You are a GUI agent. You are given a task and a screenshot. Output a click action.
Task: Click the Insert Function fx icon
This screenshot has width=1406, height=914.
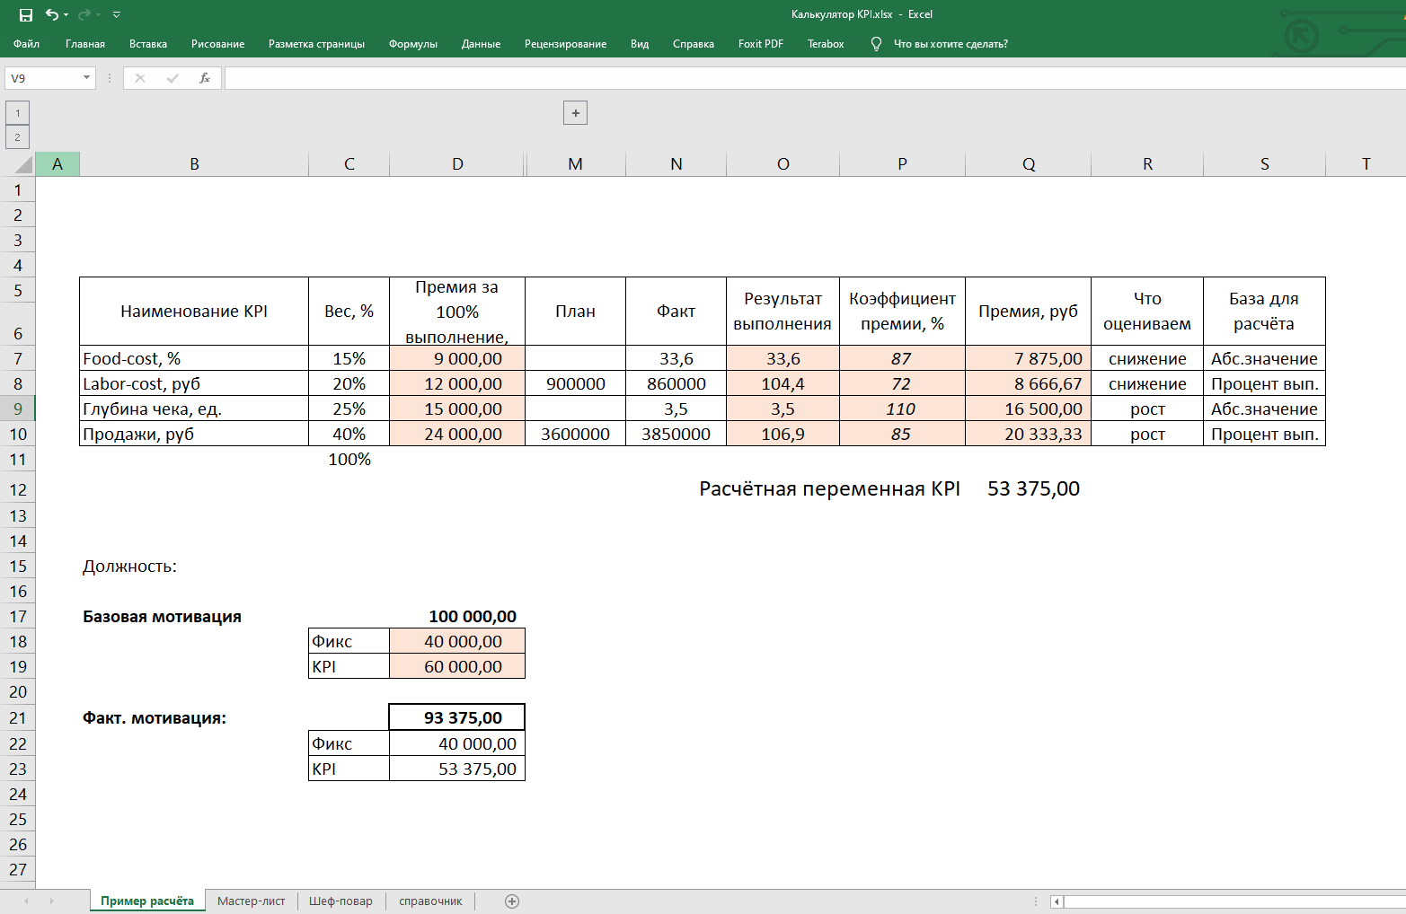pyautogui.click(x=205, y=78)
